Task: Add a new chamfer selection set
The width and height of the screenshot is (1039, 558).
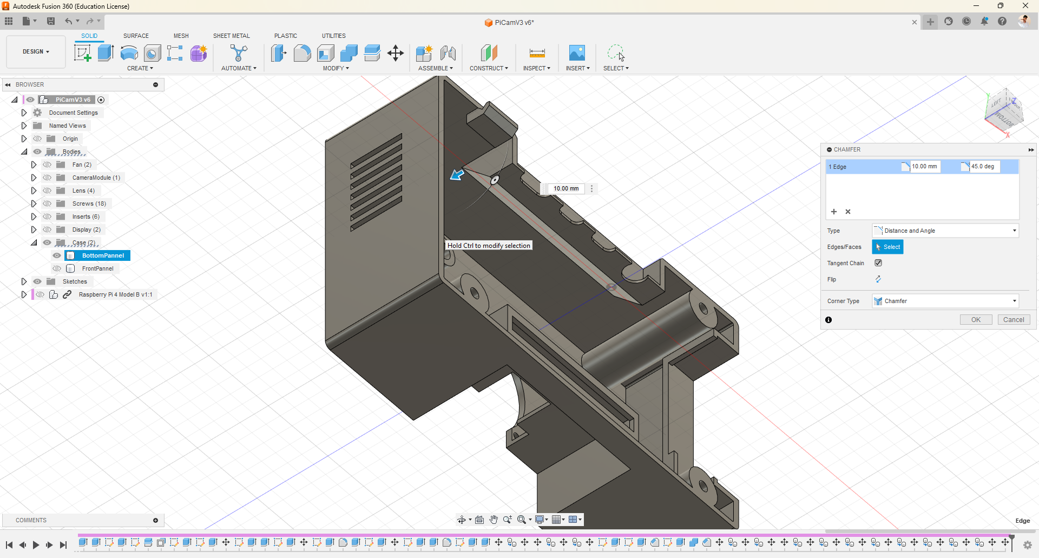Action: pos(834,212)
